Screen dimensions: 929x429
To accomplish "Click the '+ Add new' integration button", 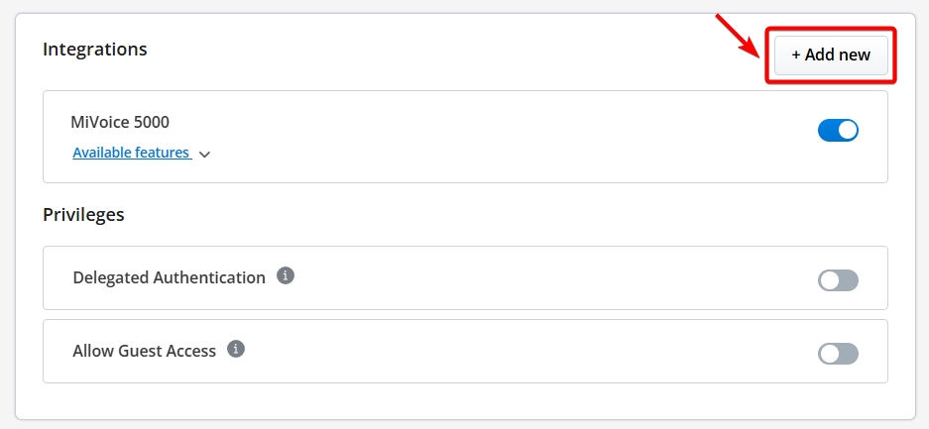I will click(831, 55).
